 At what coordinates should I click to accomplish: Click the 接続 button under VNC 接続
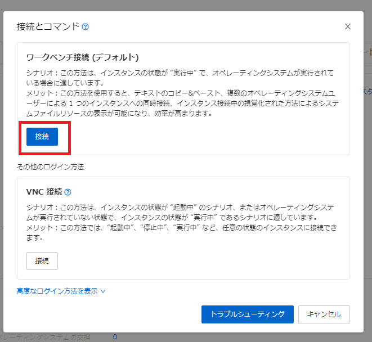click(42, 261)
